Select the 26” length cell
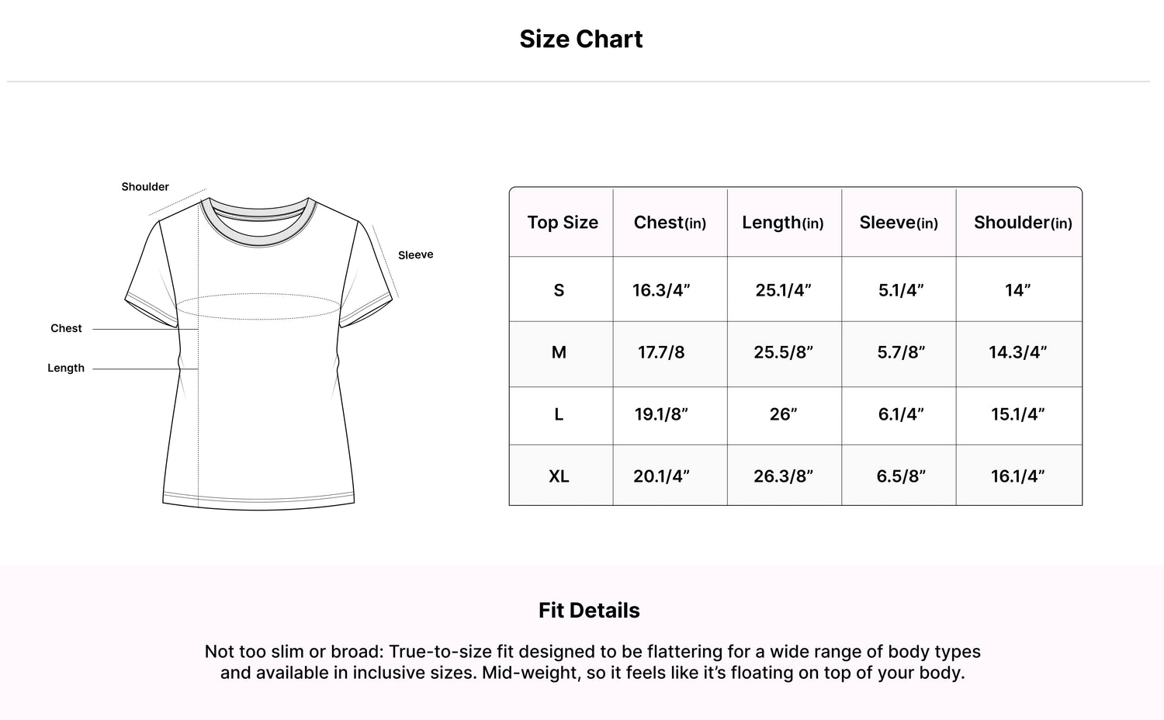 point(783,414)
